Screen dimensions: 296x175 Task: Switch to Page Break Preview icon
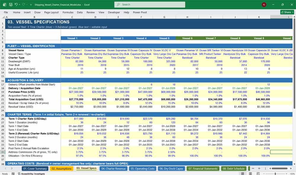[x=258, y=174]
